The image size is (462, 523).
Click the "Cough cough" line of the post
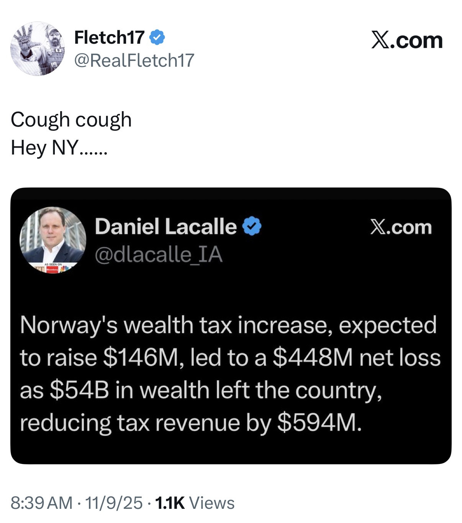[71, 120]
